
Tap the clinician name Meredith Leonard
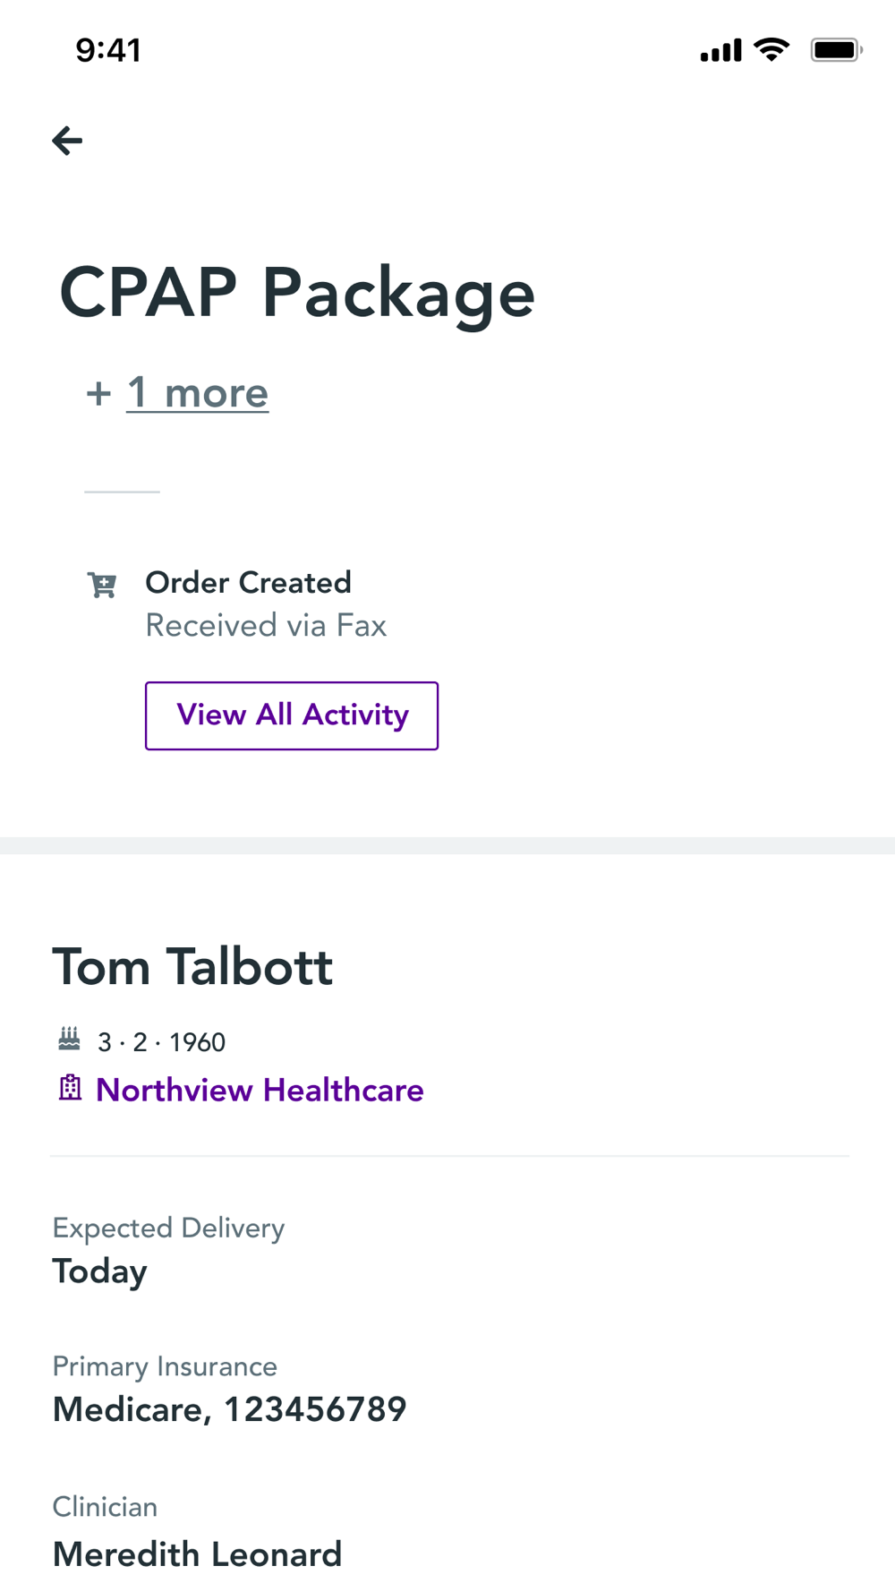[x=197, y=1554]
